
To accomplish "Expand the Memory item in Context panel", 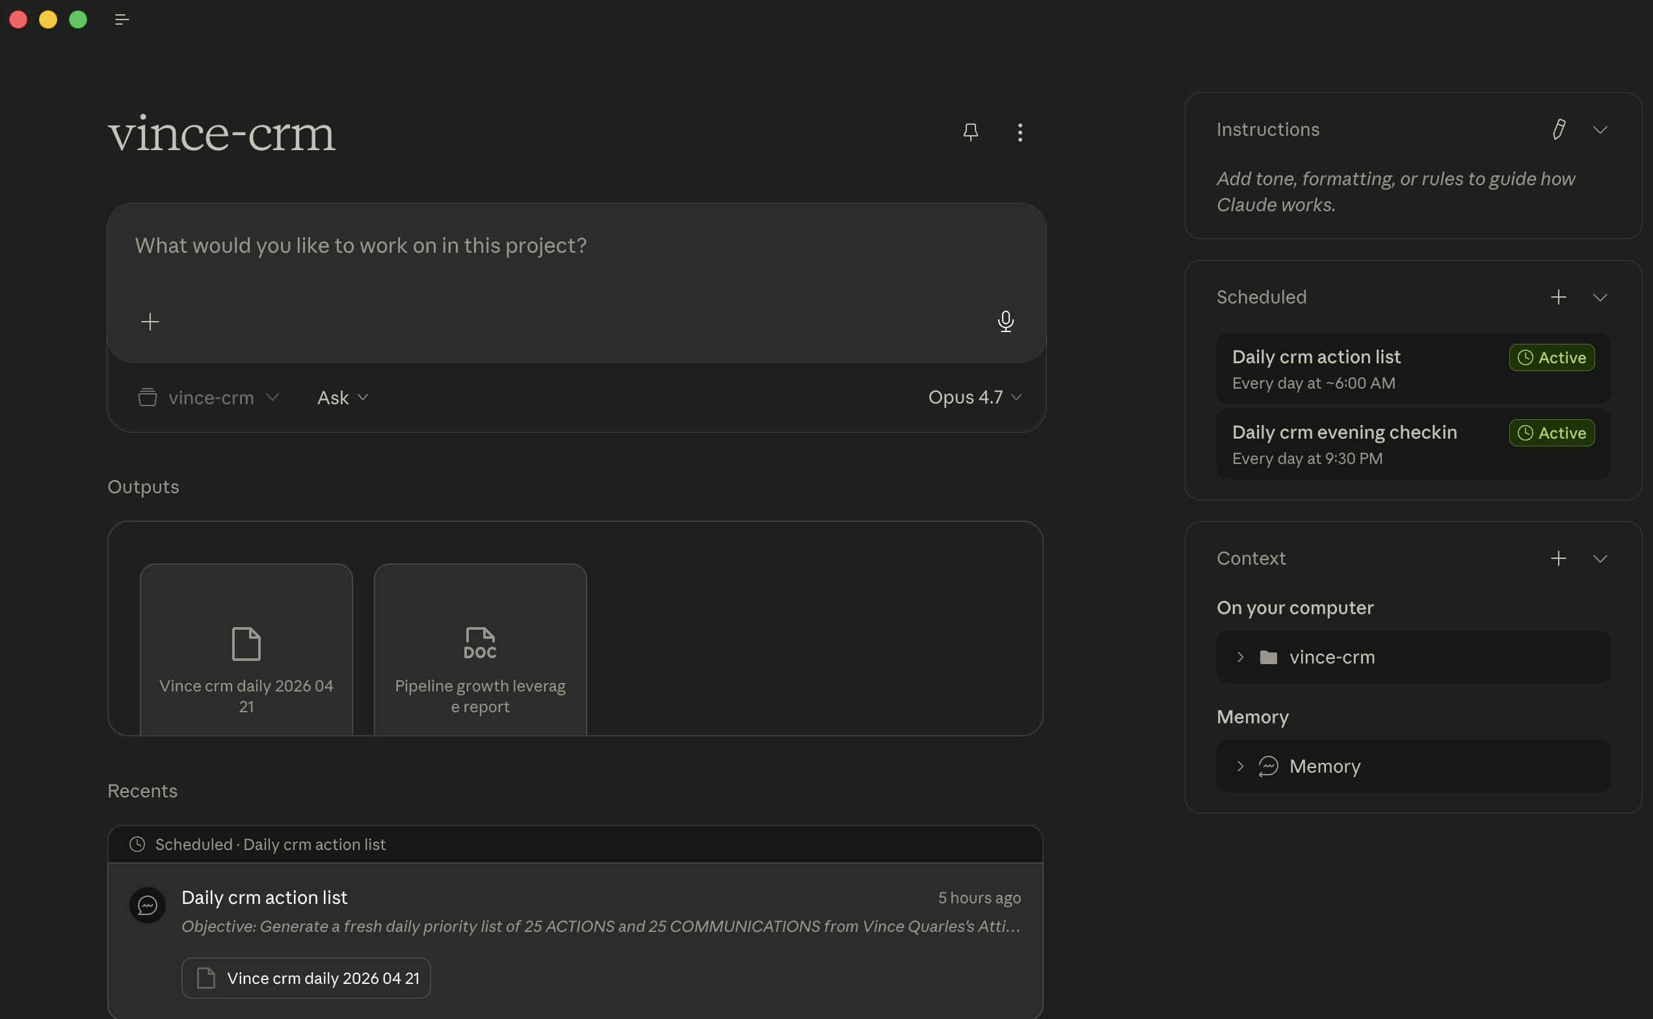I will [1239, 766].
